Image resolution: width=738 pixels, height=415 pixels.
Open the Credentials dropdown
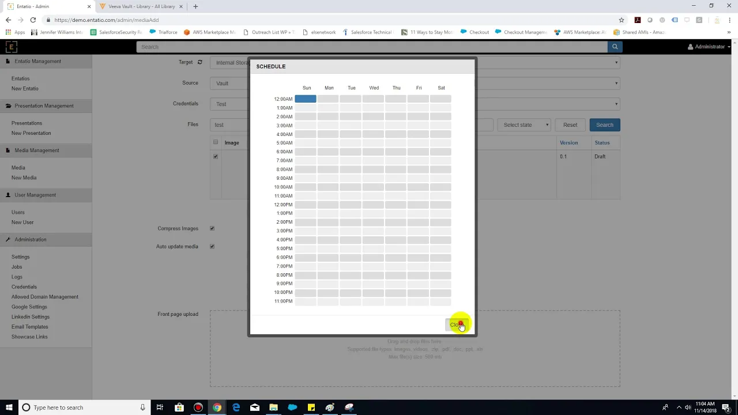coord(415,104)
